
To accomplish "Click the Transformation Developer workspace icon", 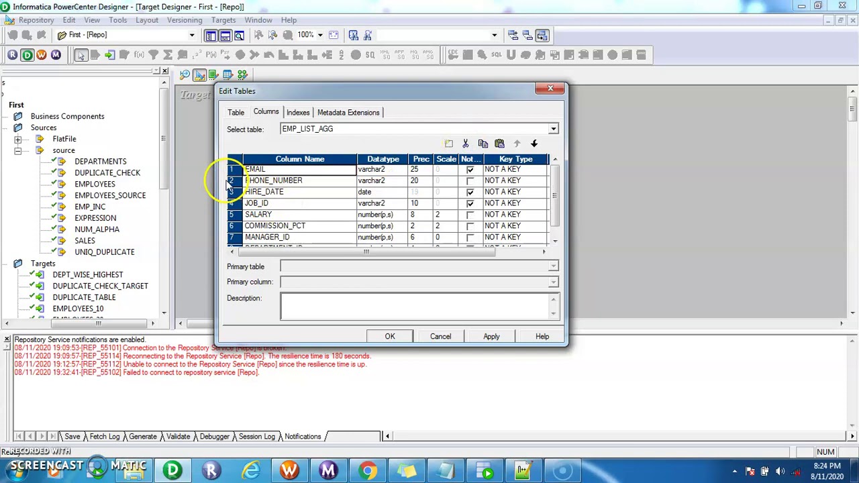I will point(213,74).
